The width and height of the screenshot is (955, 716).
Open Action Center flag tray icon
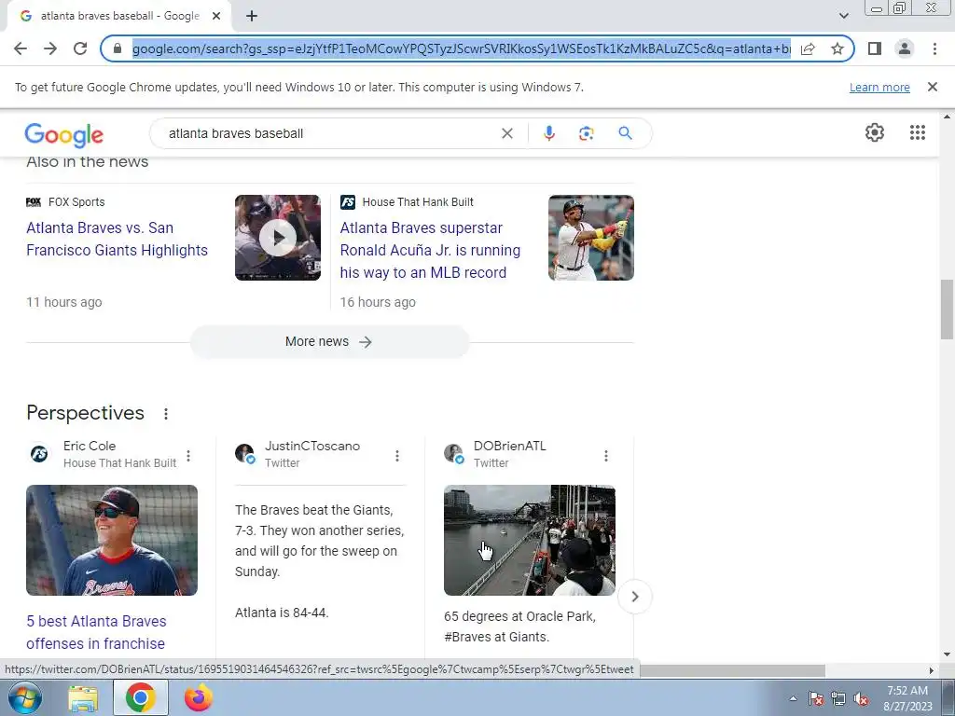pos(816,698)
